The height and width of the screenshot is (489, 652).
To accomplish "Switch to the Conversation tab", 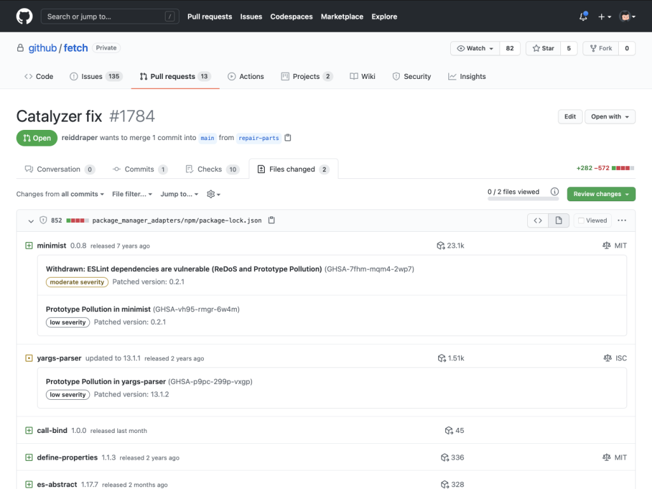I will tap(59, 169).
